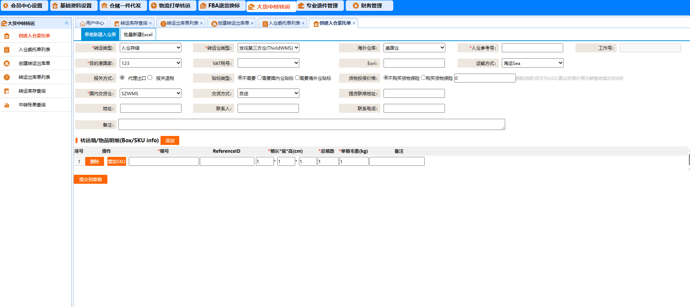Image resolution: width=690 pixels, height=307 pixels.
Task: Click the 入仓参考号 input field
Action: [x=532, y=48]
